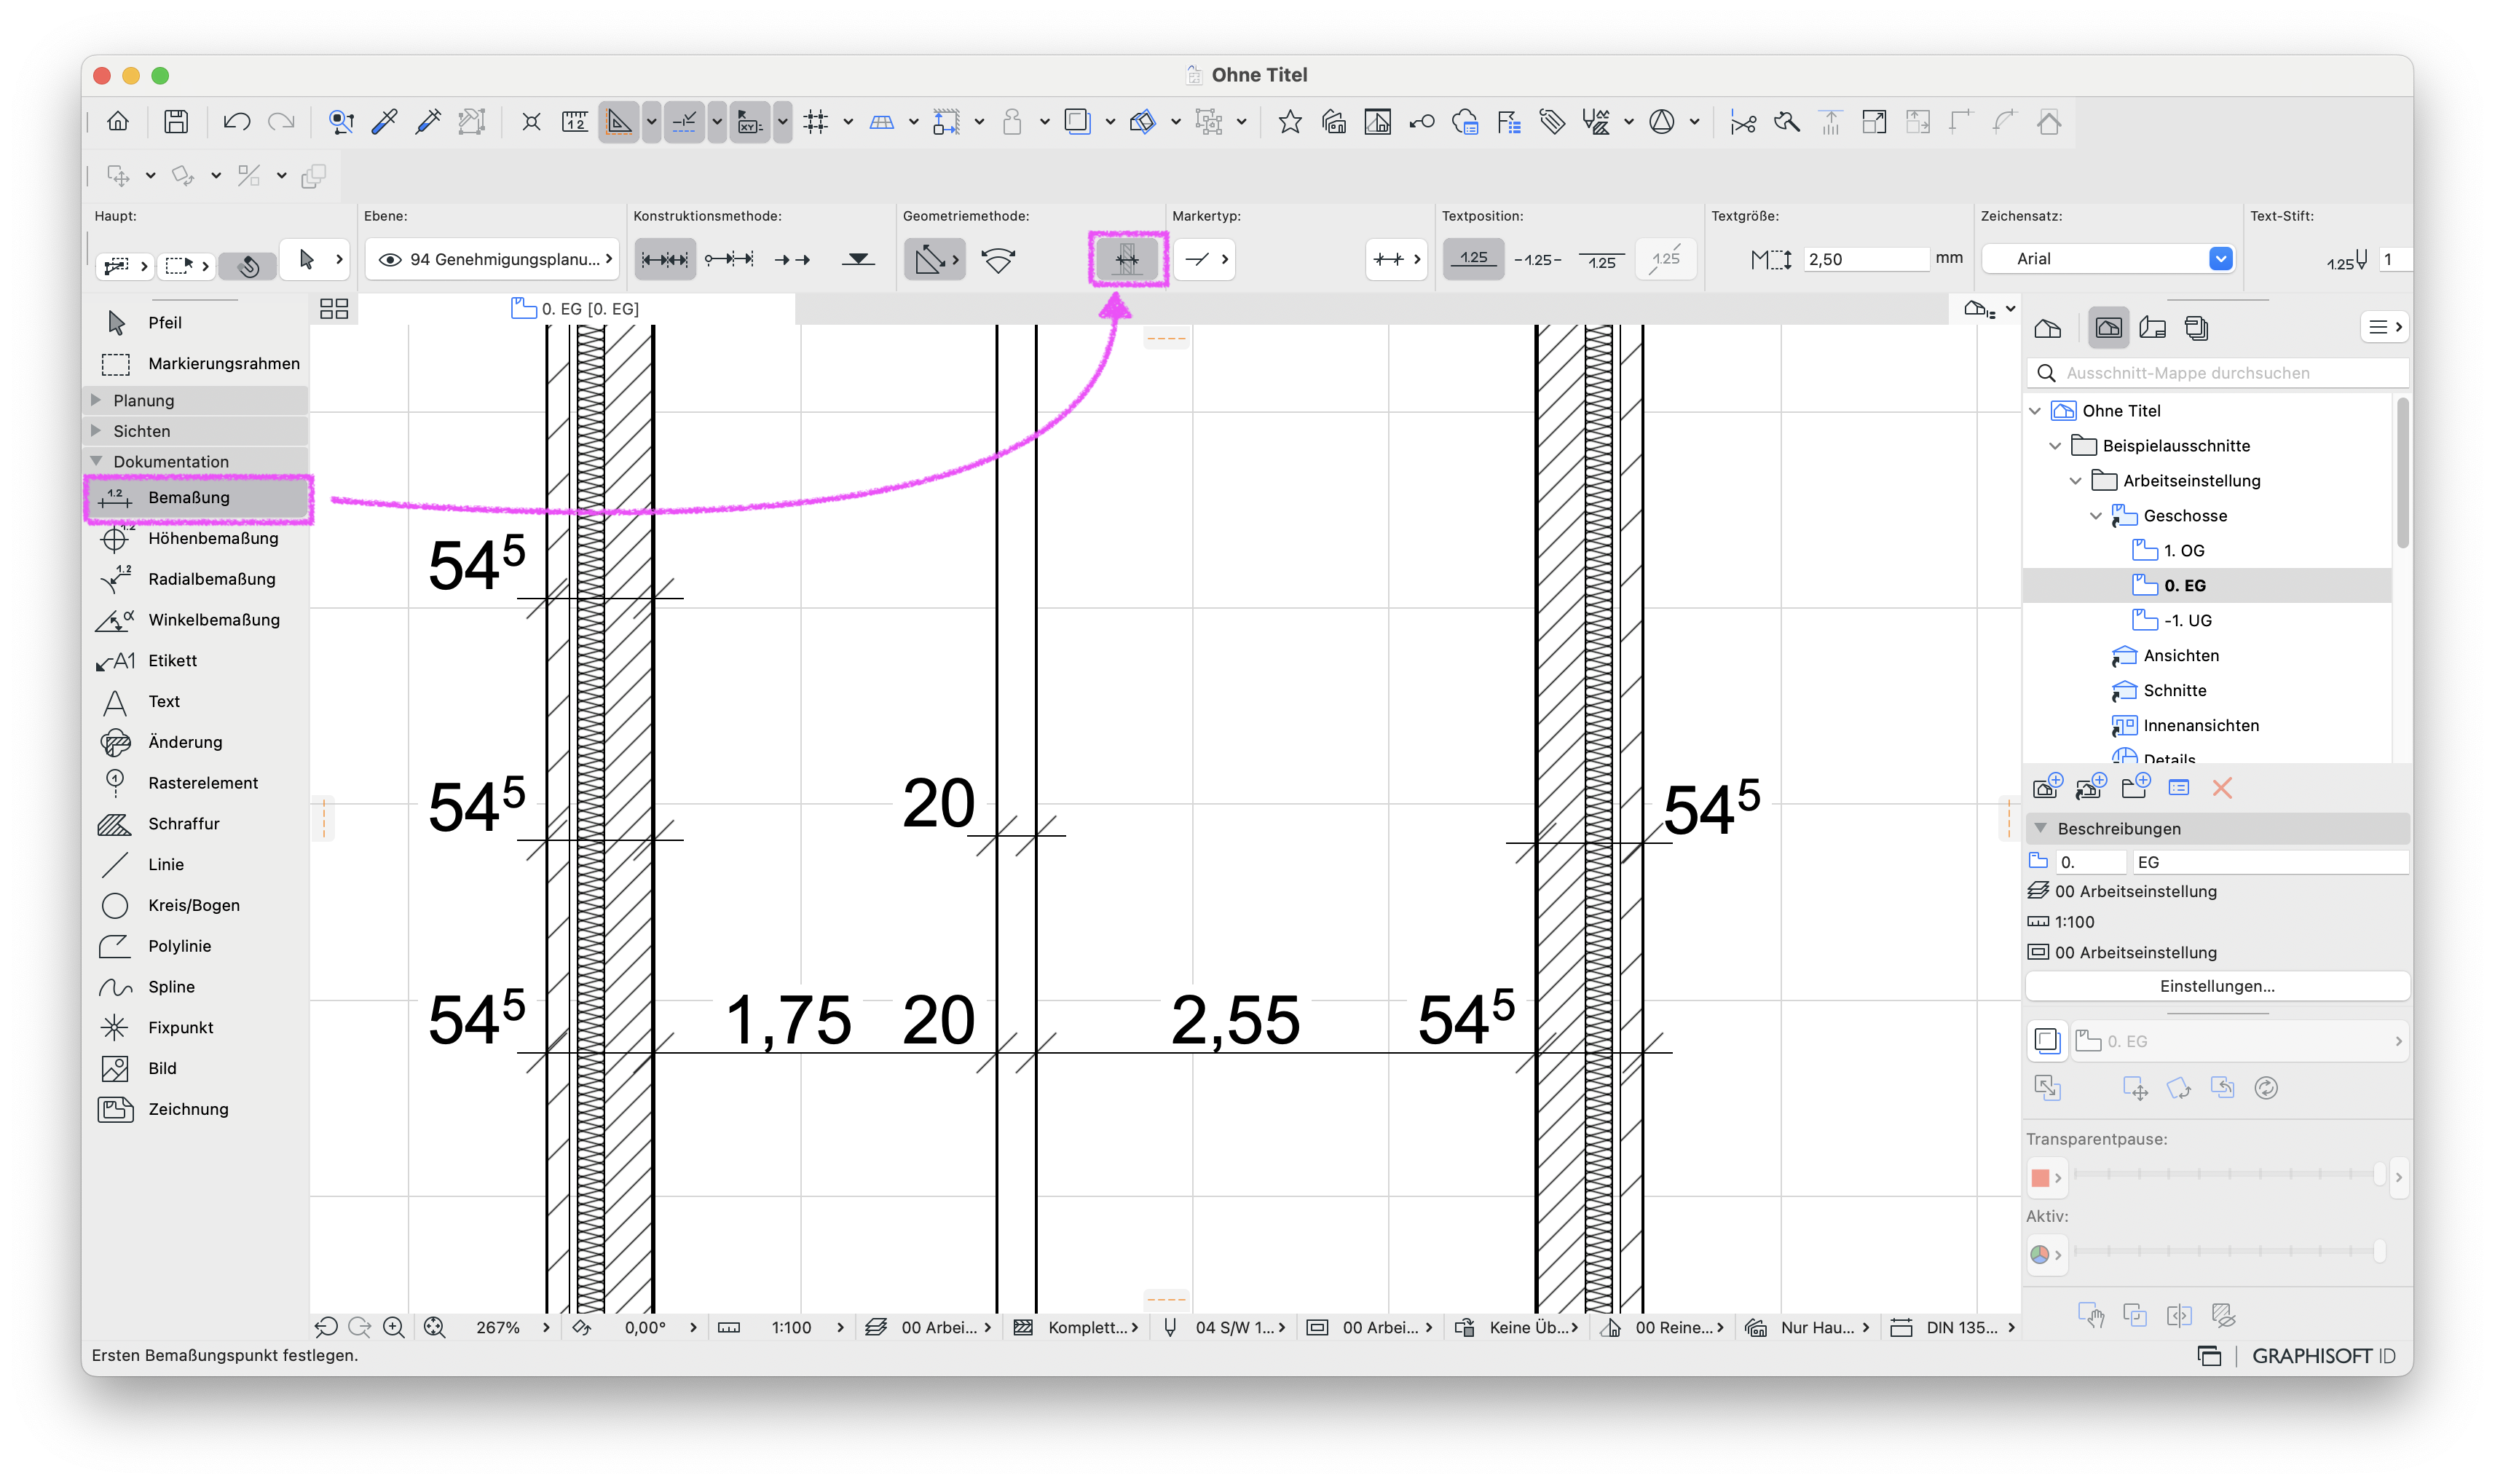Click the home icon in toolbar
Screen dimensions: 2495x1484
[118, 122]
